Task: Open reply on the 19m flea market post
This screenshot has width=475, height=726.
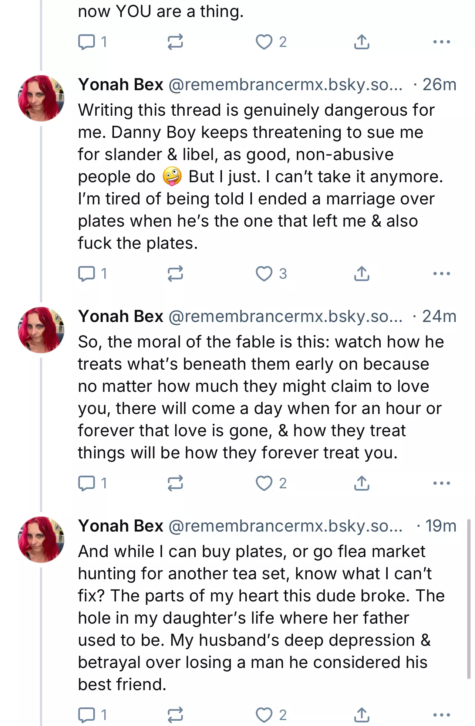Action: click(87, 715)
